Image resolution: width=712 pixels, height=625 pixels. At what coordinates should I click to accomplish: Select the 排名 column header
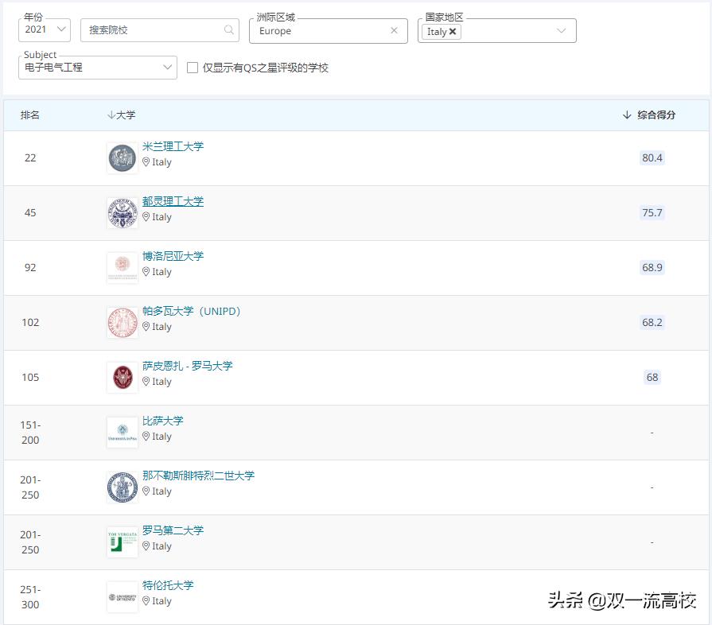(29, 115)
